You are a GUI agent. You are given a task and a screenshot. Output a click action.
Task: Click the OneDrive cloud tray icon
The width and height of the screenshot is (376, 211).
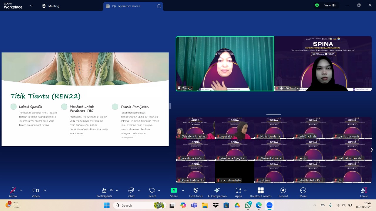point(323,205)
